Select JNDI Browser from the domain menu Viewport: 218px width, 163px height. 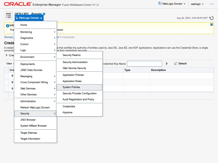(x=28, y=120)
